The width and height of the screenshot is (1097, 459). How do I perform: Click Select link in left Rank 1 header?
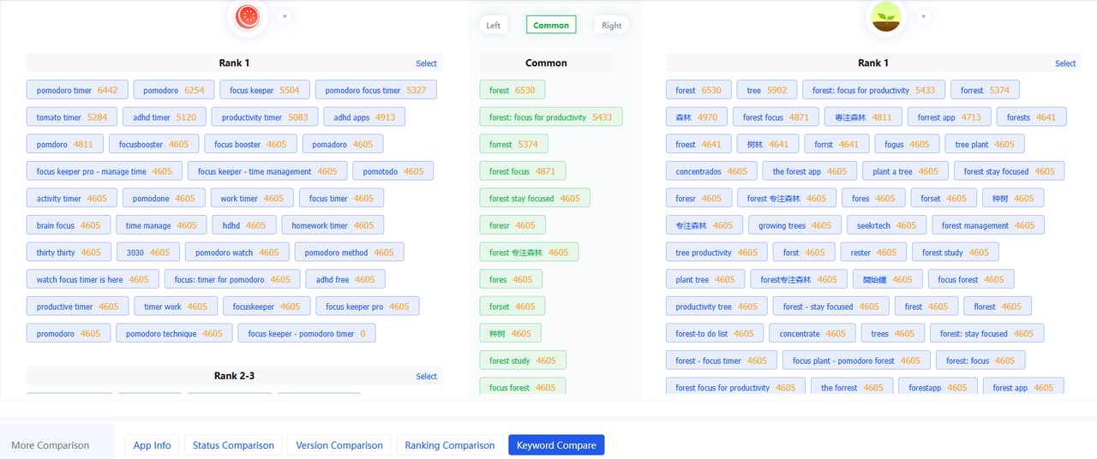[x=426, y=63]
